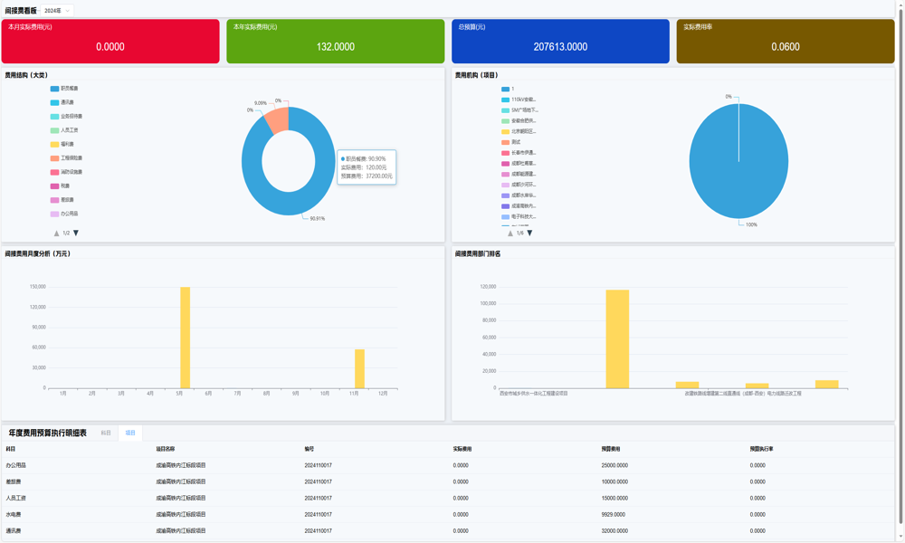The image size is (905, 543).
Task: Switch to 科目 tab in detail table
Action: point(106,433)
